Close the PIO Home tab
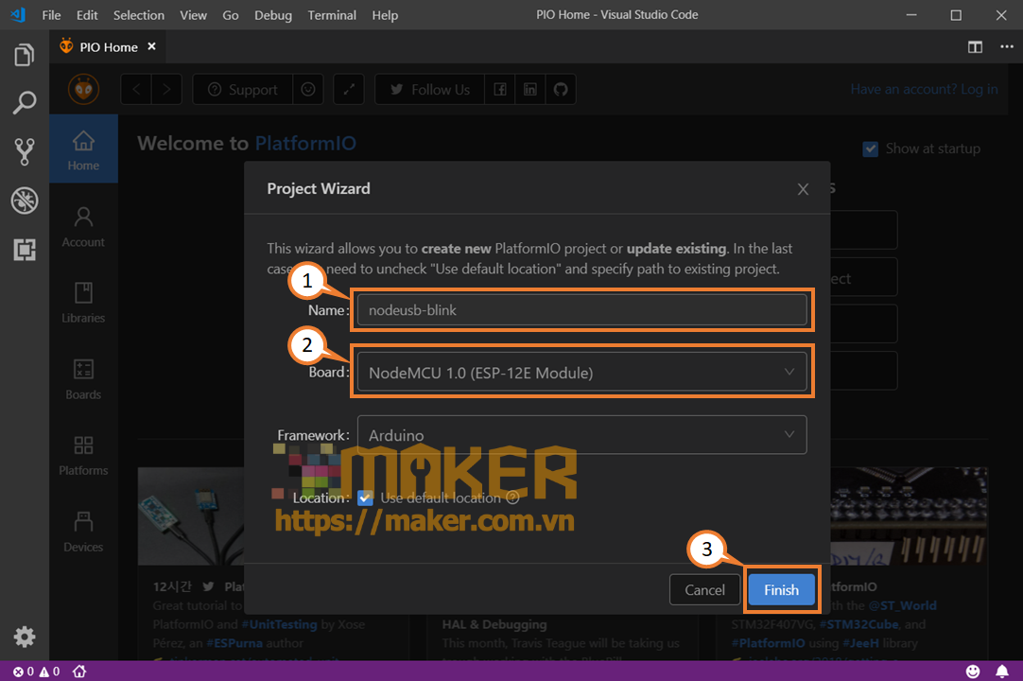The width and height of the screenshot is (1023, 681). click(151, 46)
